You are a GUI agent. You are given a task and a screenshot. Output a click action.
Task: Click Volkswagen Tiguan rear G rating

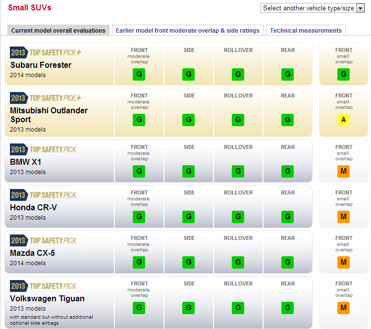tap(287, 308)
